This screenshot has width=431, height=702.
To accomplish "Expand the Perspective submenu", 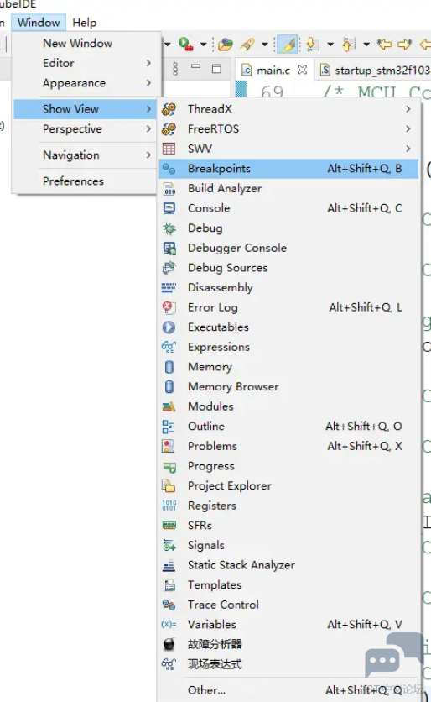I will [86, 129].
